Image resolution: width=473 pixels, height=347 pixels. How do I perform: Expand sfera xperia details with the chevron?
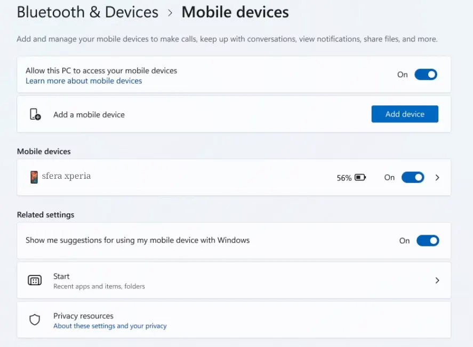click(x=437, y=178)
